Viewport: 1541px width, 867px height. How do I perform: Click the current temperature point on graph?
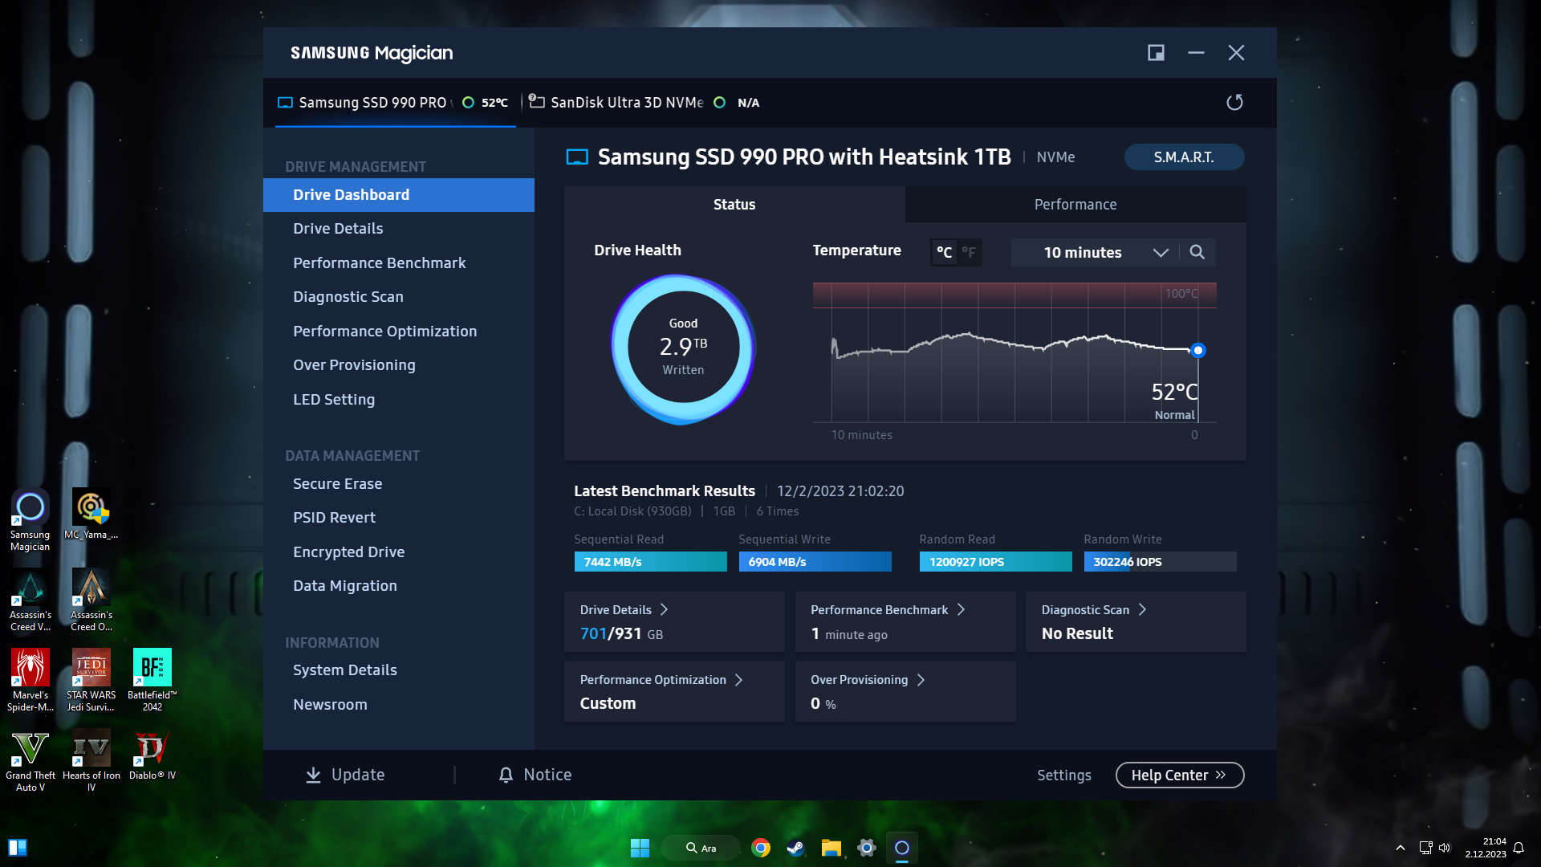[x=1197, y=350]
